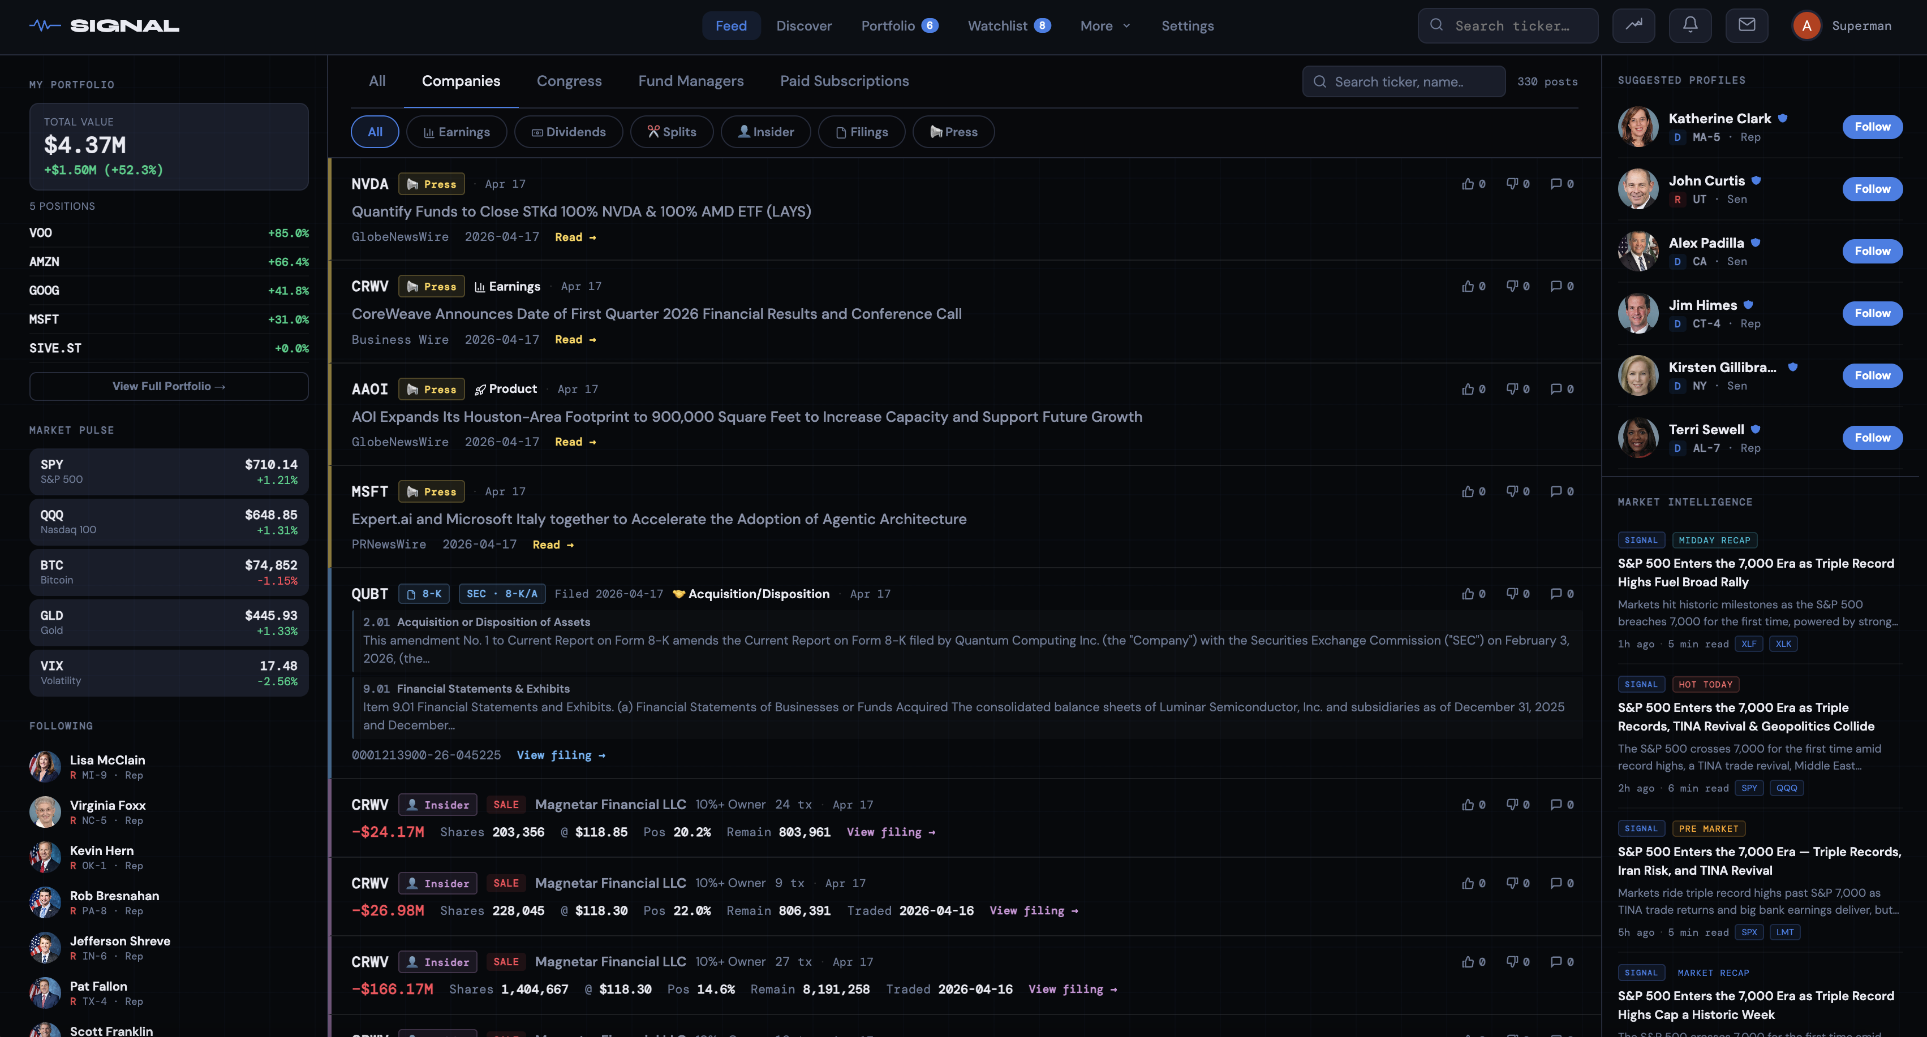Switch to the Congress tab

pos(569,81)
